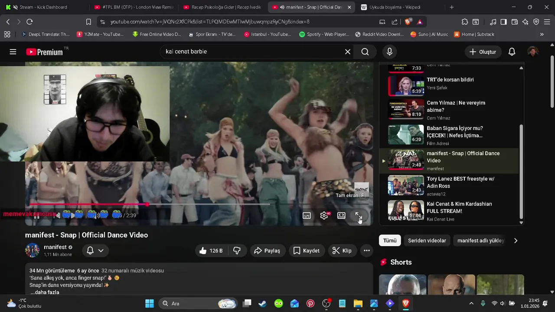Like the manifest Snap video

[211, 250]
